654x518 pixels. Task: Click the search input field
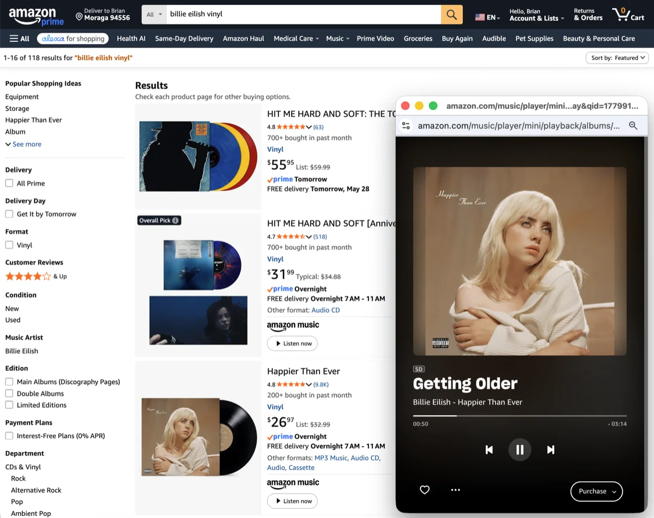[x=303, y=15]
